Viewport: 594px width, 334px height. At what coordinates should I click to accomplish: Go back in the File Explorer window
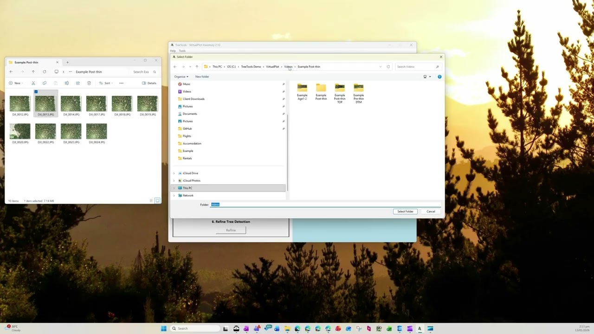pos(11,72)
